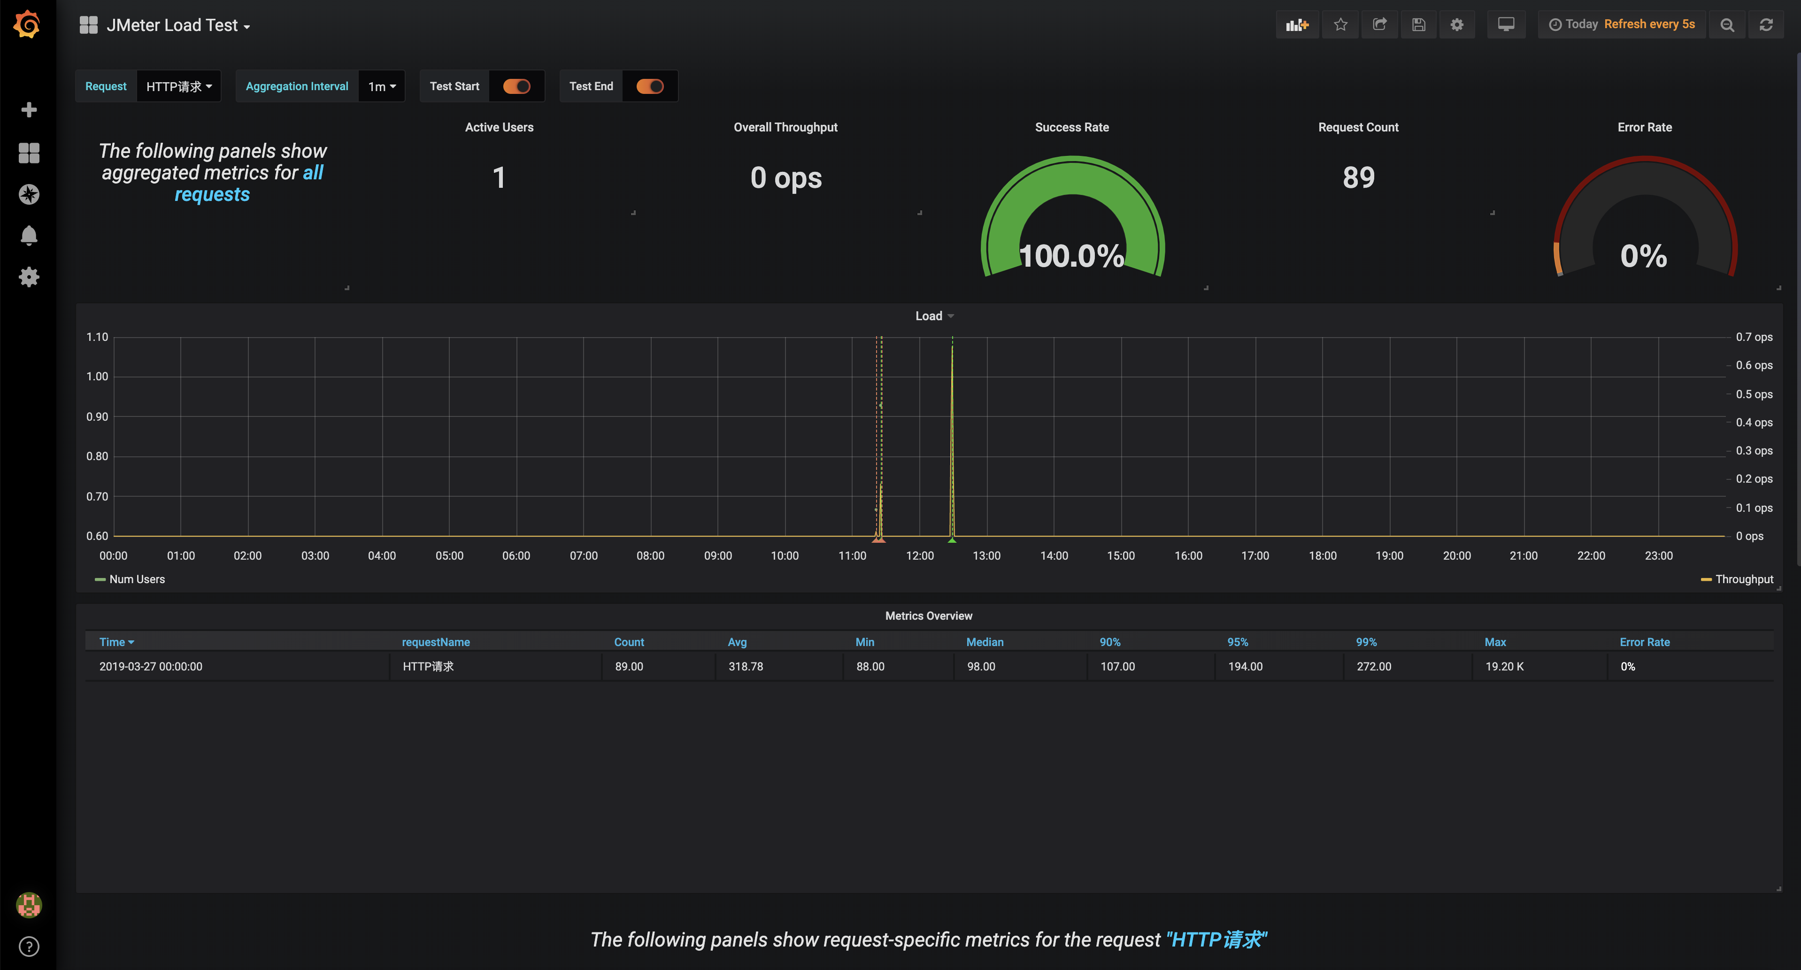Screen dimensions: 1801x970
Task: Toggle the Test End annotation switch
Action: click(x=649, y=86)
